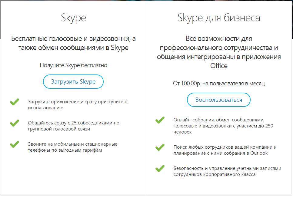This screenshot has width=293, height=198.
Task: Click "Общайтесь сразу с 25 собеседниками" text
Action: pos(74,126)
